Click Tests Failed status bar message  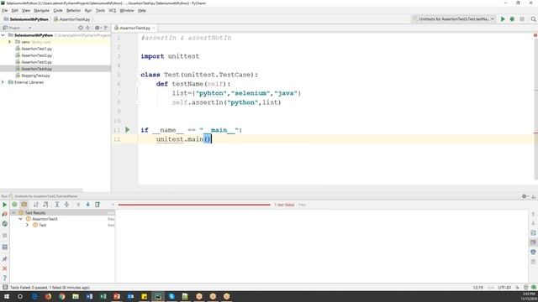pos(50,287)
